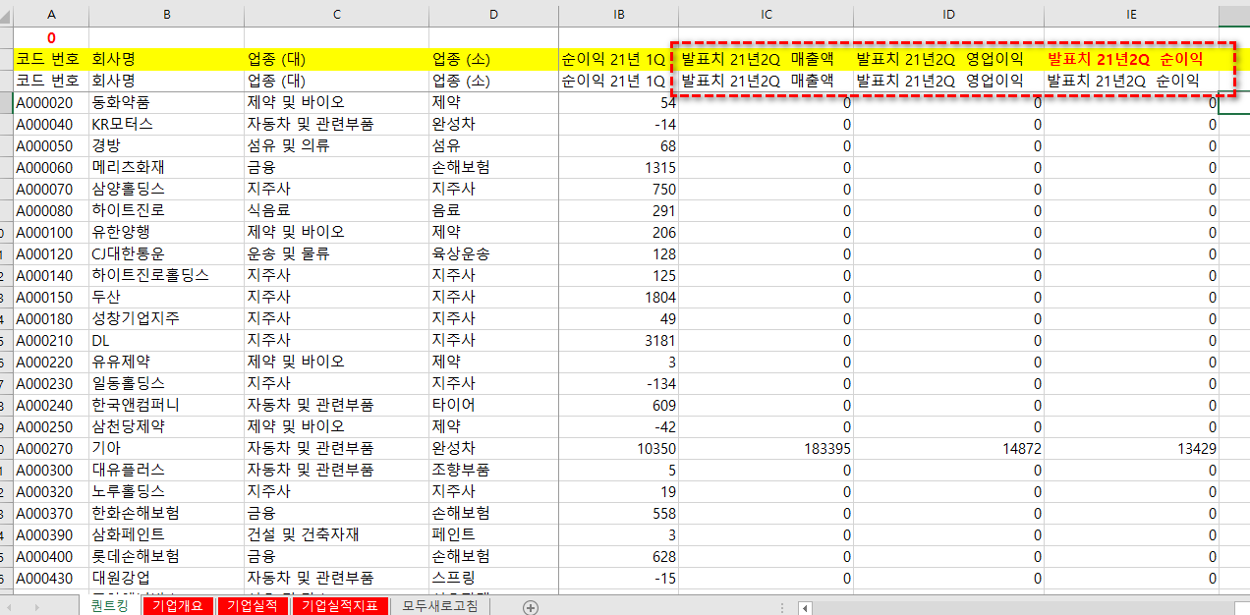This screenshot has height=615, width=1250.
Task: Click the 유한양행 cell
Action: [x=166, y=232]
